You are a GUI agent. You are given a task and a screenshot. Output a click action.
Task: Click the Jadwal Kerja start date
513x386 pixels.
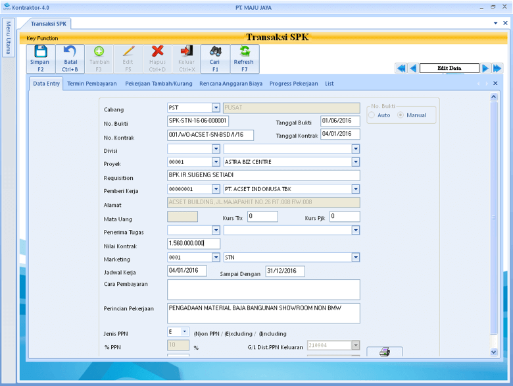point(187,271)
